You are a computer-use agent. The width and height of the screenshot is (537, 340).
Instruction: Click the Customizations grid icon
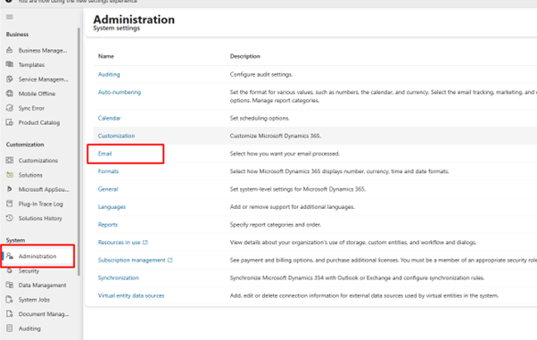click(x=10, y=160)
